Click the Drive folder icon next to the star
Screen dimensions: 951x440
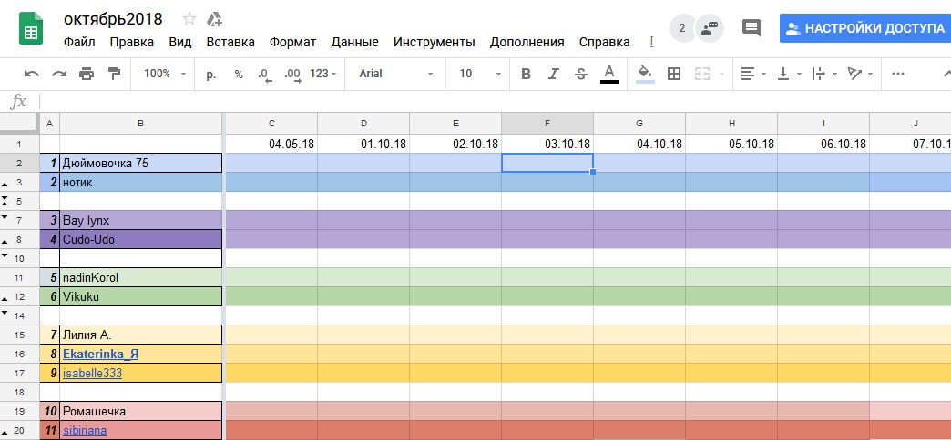point(214,19)
